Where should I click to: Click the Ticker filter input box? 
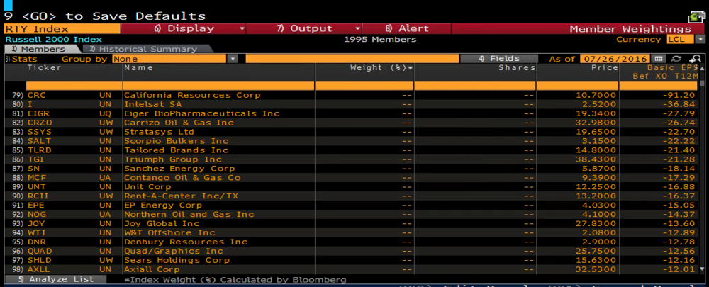74,86
